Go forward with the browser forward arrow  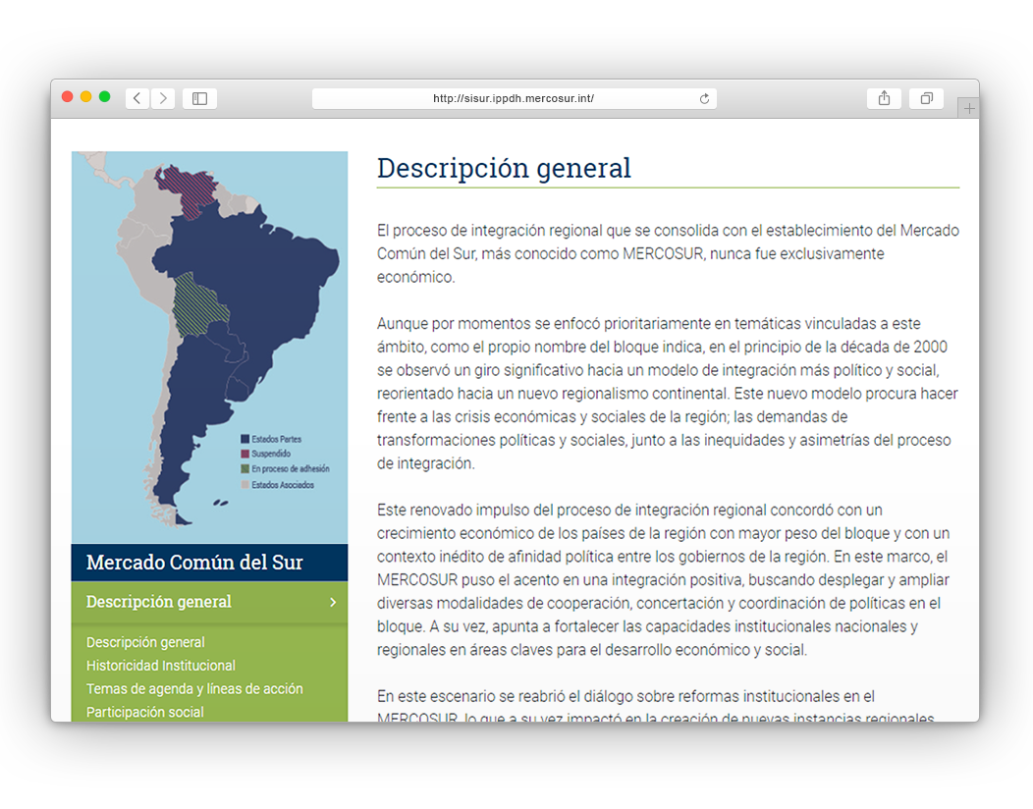[x=163, y=98]
